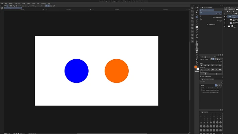Select the Hand move-canvas tool
Screen dimensions: 238x134
pos(197,12)
